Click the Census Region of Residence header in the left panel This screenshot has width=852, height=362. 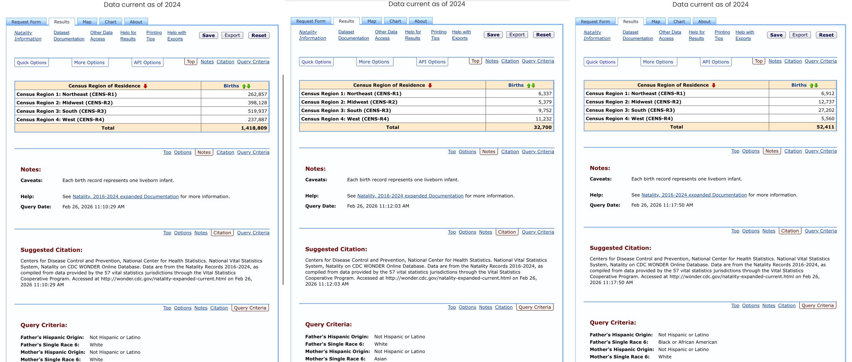(x=104, y=86)
